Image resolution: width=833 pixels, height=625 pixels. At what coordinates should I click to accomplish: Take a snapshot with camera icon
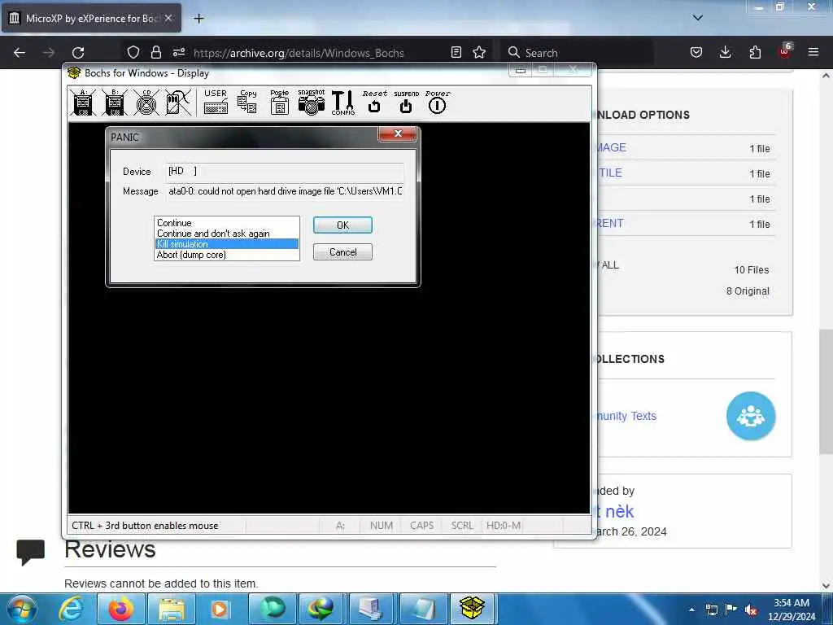coord(312,102)
